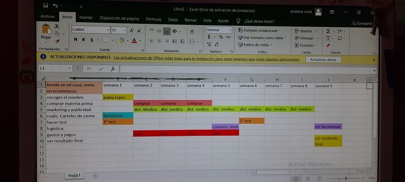Expand the Formato condicional menu
This screenshot has height=182, width=405.
click(259, 31)
